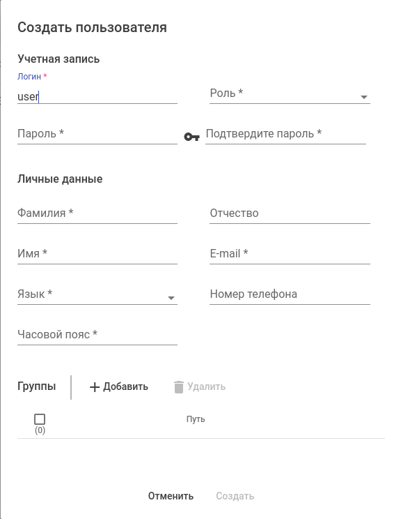The image size is (401, 519).
Task: Click the trash icon next to Удалить
Action: click(179, 386)
